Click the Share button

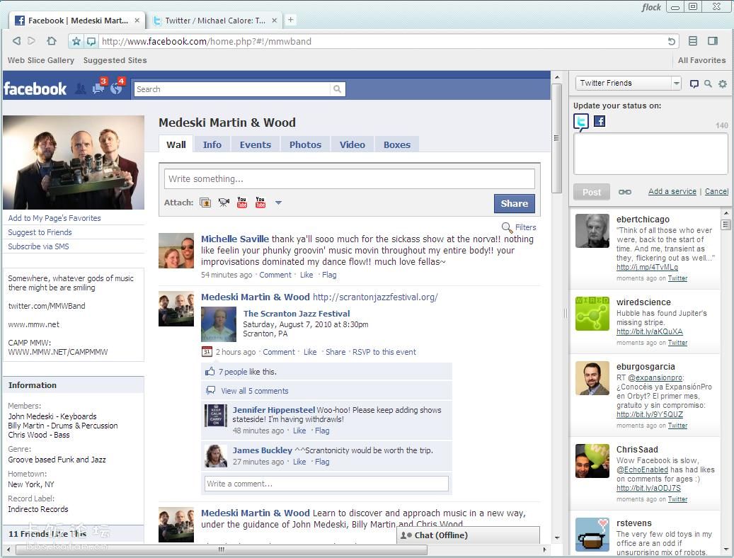tap(514, 203)
